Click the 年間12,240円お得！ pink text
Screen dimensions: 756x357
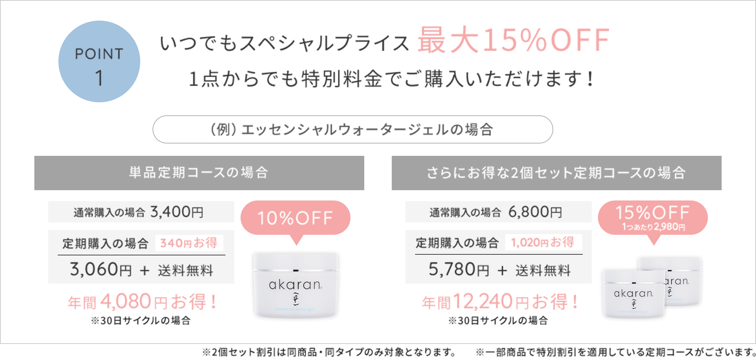tap(499, 302)
